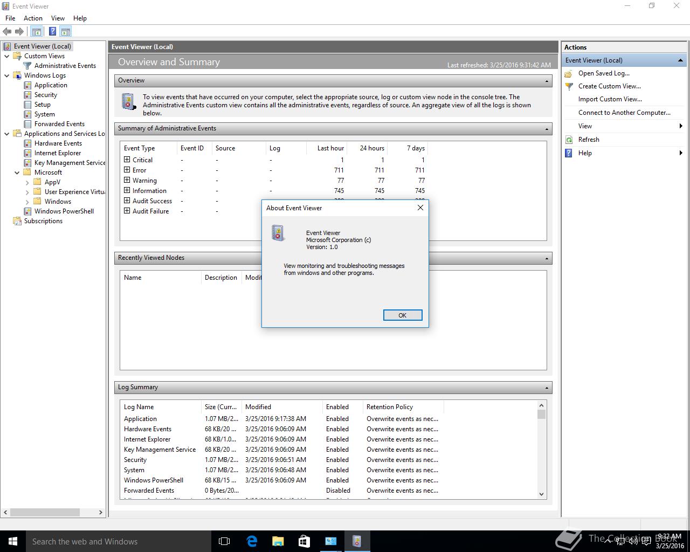Collapse the Recently Viewed Nodes section
This screenshot has width=690, height=552.
pyautogui.click(x=547, y=258)
